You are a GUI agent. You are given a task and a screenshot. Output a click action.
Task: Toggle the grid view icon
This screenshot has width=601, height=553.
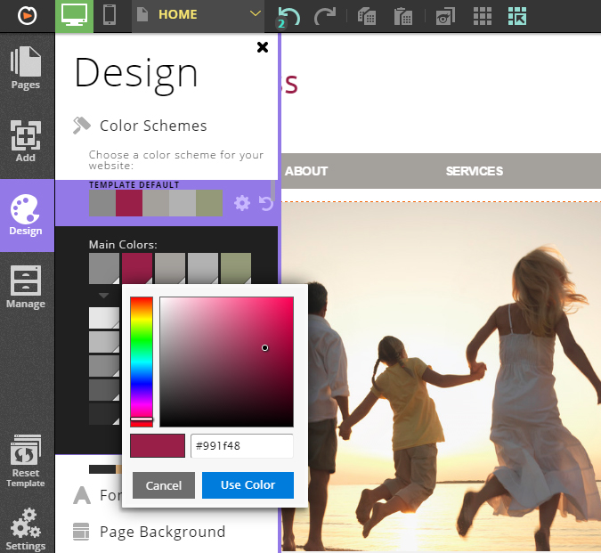[x=483, y=16]
